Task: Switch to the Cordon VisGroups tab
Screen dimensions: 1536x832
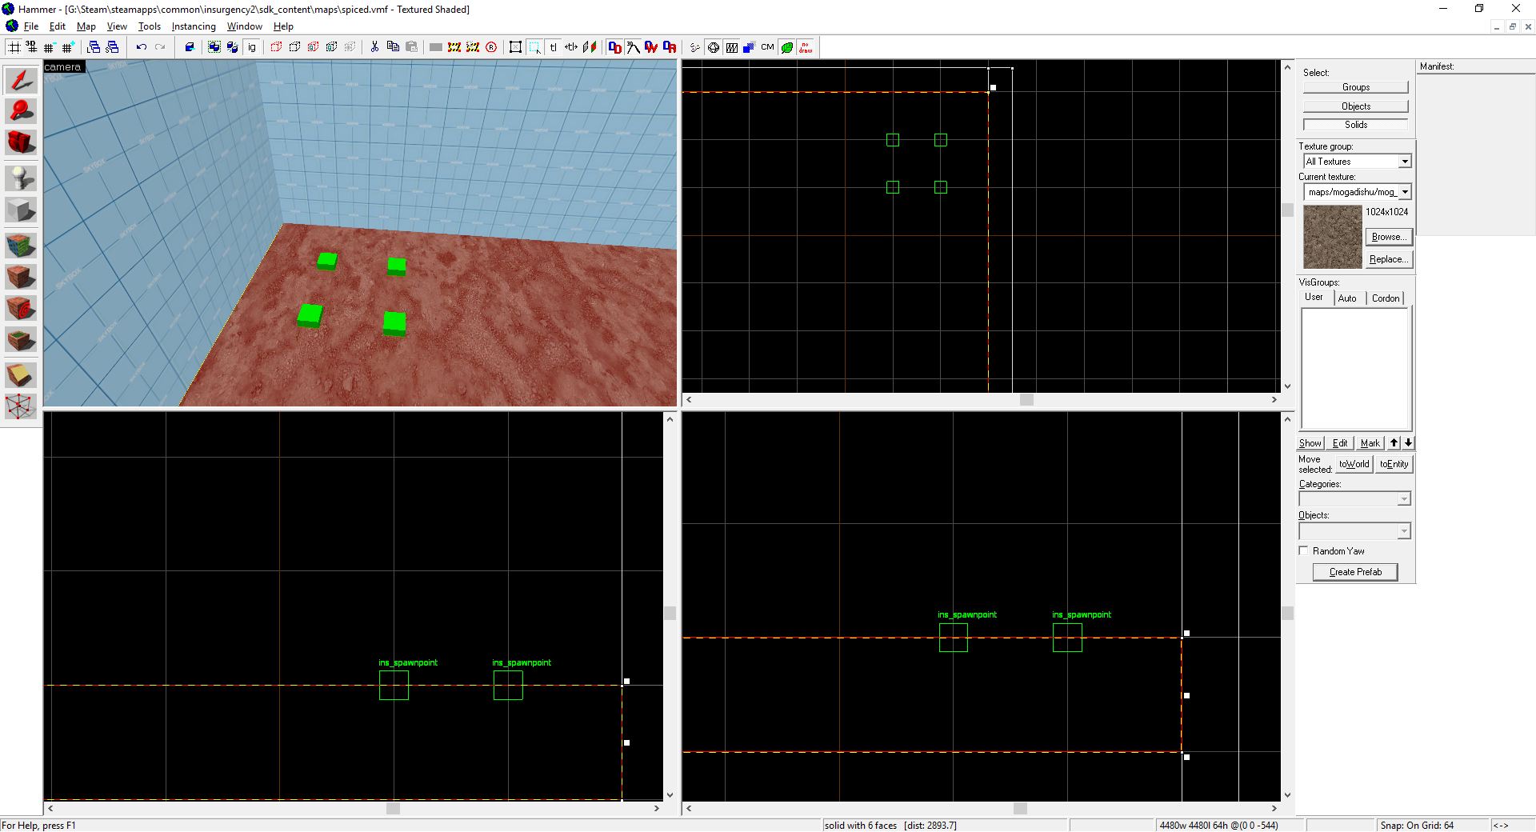Action: pyautogui.click(x=1386, y=298)
